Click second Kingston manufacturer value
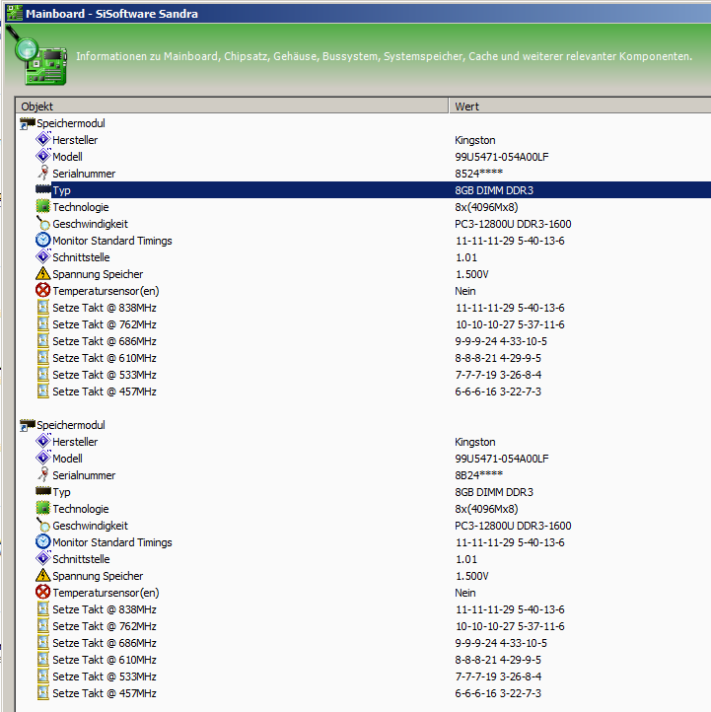 (475, 442)
